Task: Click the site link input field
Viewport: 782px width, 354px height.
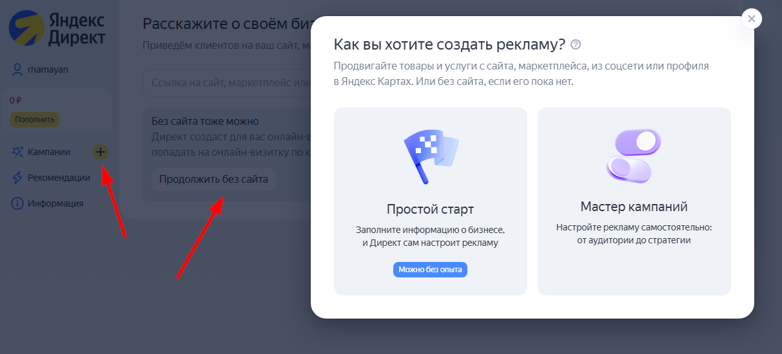Action: (226, 82)
